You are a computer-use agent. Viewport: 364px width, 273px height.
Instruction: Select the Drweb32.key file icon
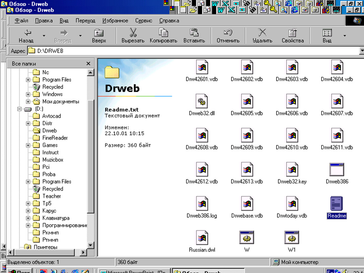pos(292,170)
